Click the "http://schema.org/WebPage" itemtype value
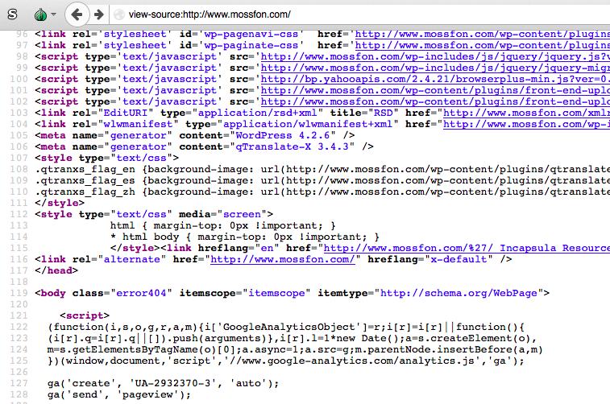 (x=459, y=293)
